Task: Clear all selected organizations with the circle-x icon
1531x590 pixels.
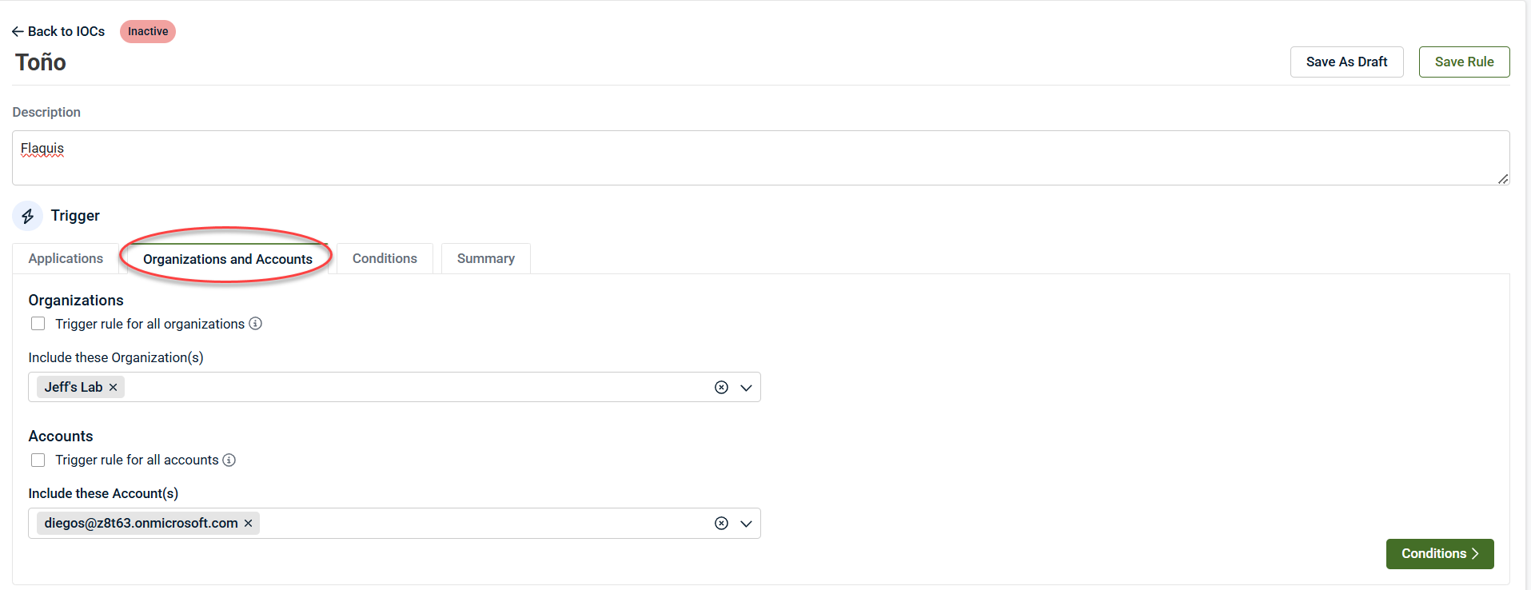Action: click(721, 388)
